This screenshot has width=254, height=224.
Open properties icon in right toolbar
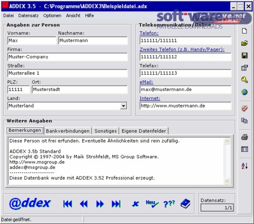(x=245, y=68)
